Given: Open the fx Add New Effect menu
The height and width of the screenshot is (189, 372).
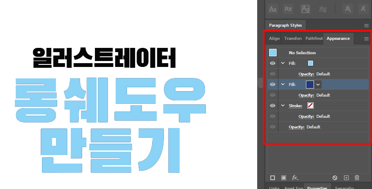Looking at the screenshot, I should point(295,178).
